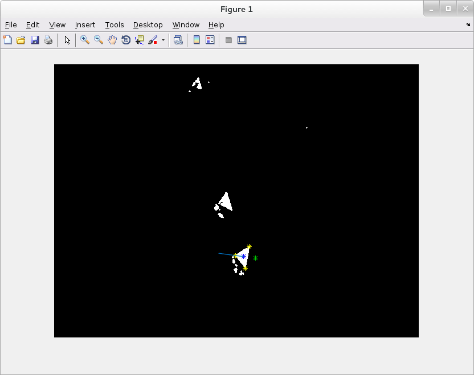Open the Insert menu
The image size is (474, 375).
[x=85, y=25]
